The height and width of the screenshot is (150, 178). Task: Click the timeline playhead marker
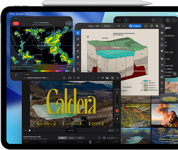click(x=90, y=142)
